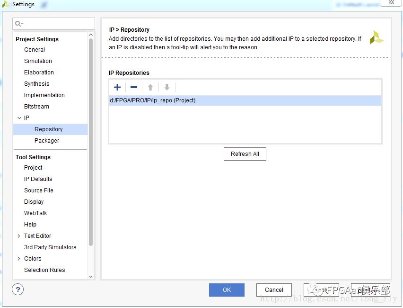Open Help tool settings
The image size is (403, 308).
tap(30, 225)
